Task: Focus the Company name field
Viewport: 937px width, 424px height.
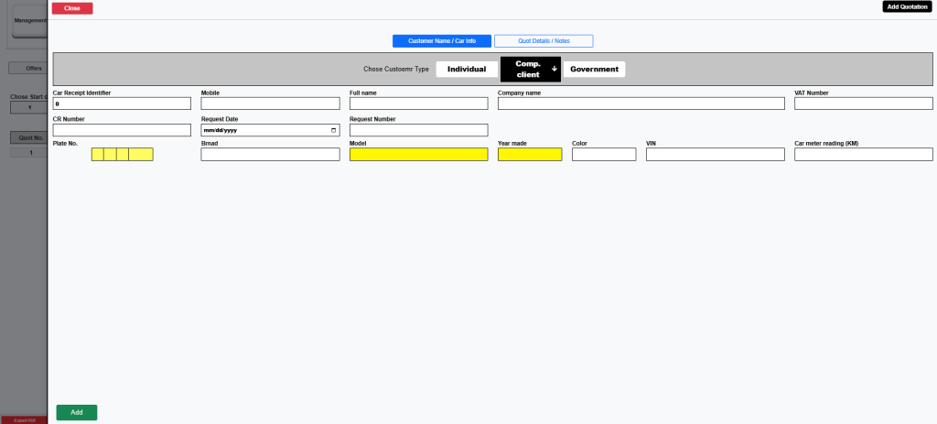Action: [641, 103]
